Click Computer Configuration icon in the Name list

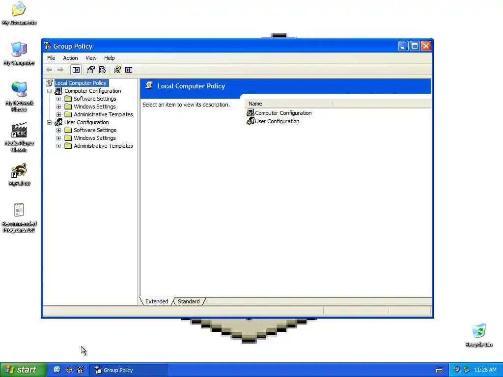click(250, 113)
